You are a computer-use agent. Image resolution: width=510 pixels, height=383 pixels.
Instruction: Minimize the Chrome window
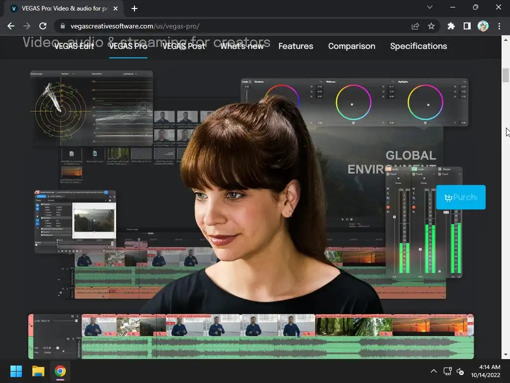[453, 7]
